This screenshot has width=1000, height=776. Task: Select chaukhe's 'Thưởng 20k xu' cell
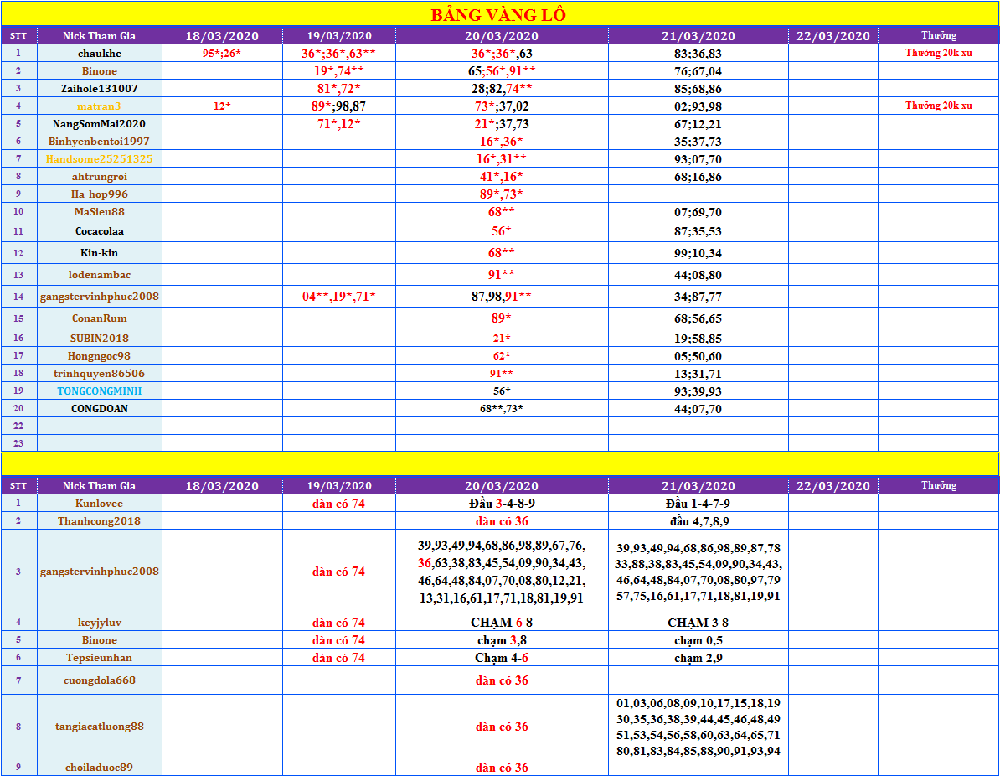(939, 53)
